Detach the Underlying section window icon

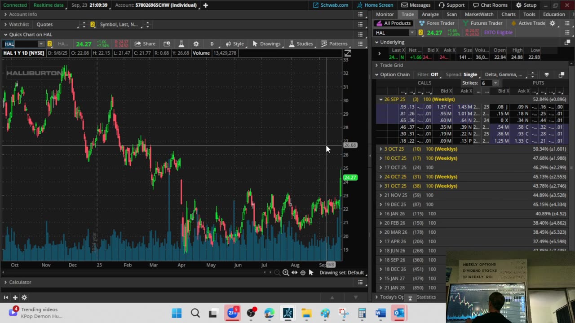pos(567,42)
